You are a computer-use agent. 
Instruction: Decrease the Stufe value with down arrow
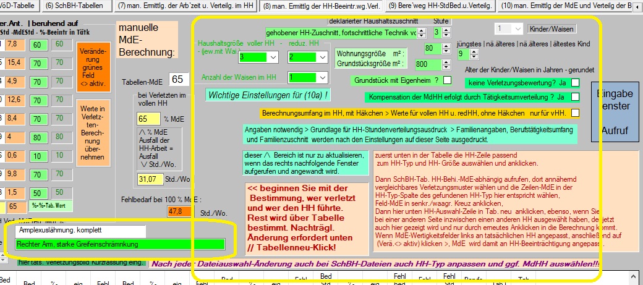(446, 35)
